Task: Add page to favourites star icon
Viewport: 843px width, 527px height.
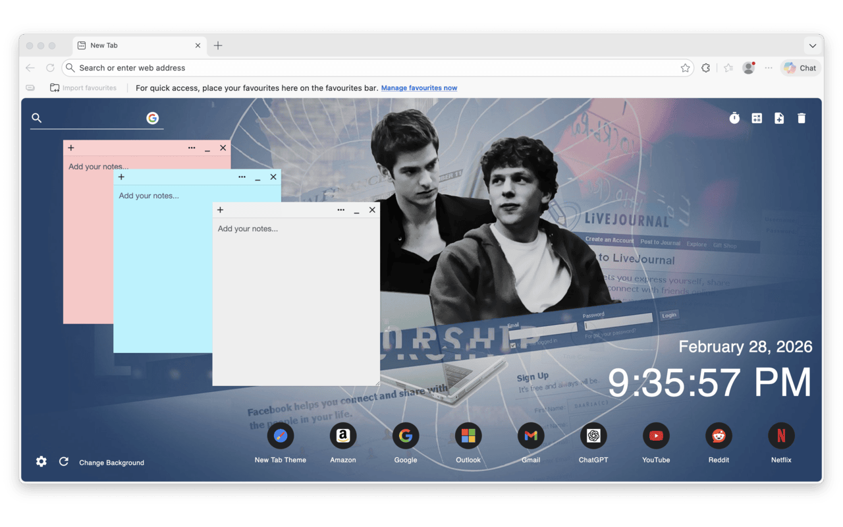Action: 685,68
